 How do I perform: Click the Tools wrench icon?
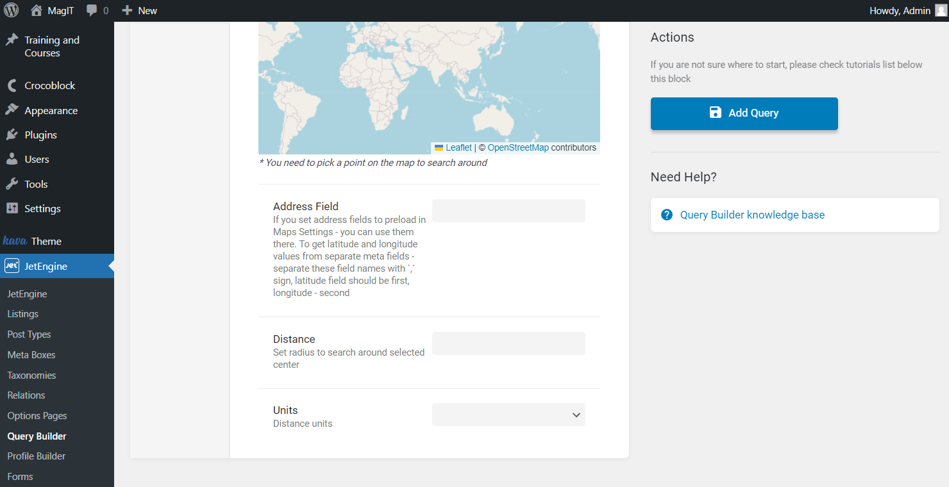[12, 184]
